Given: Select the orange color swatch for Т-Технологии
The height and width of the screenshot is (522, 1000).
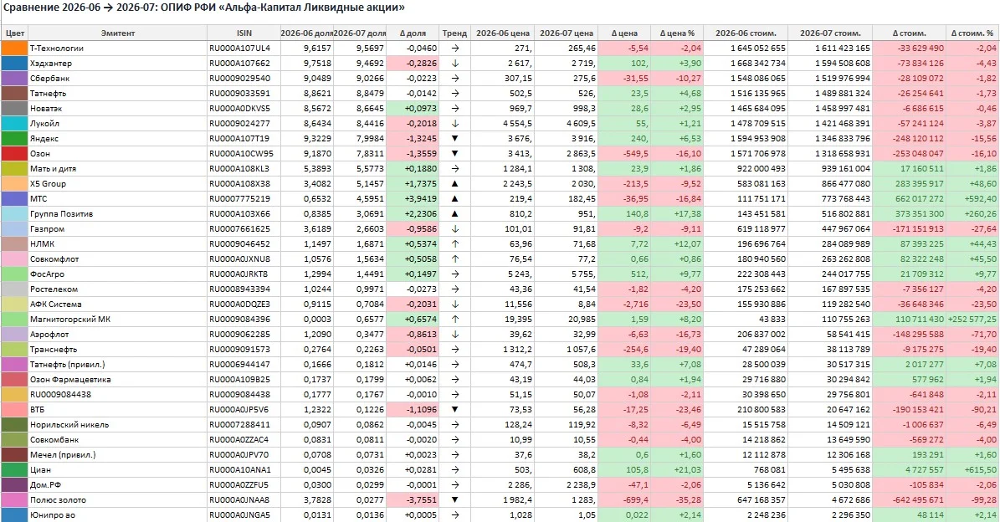Looking at the screenshot, I should (x=14, y=48).
